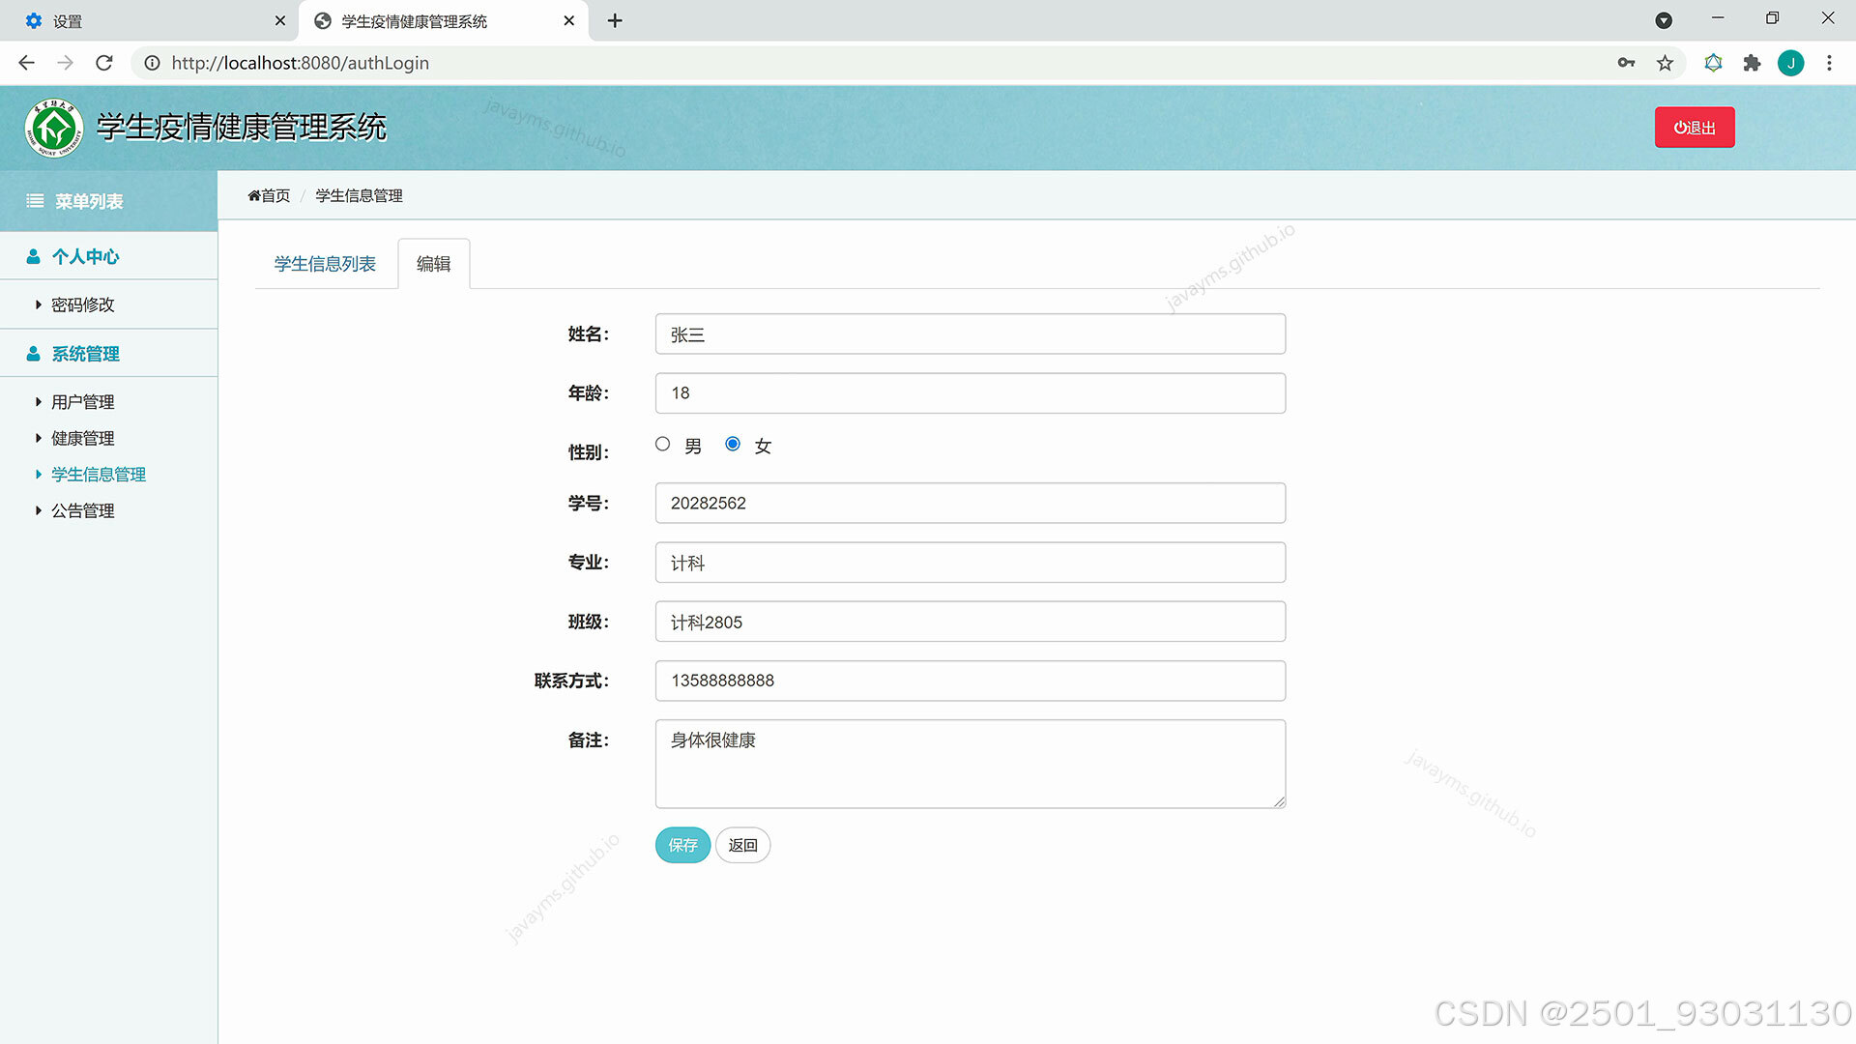The image size is (1856, 1044).
Task: Select the 男 radio button
Action: coord(662,444)
